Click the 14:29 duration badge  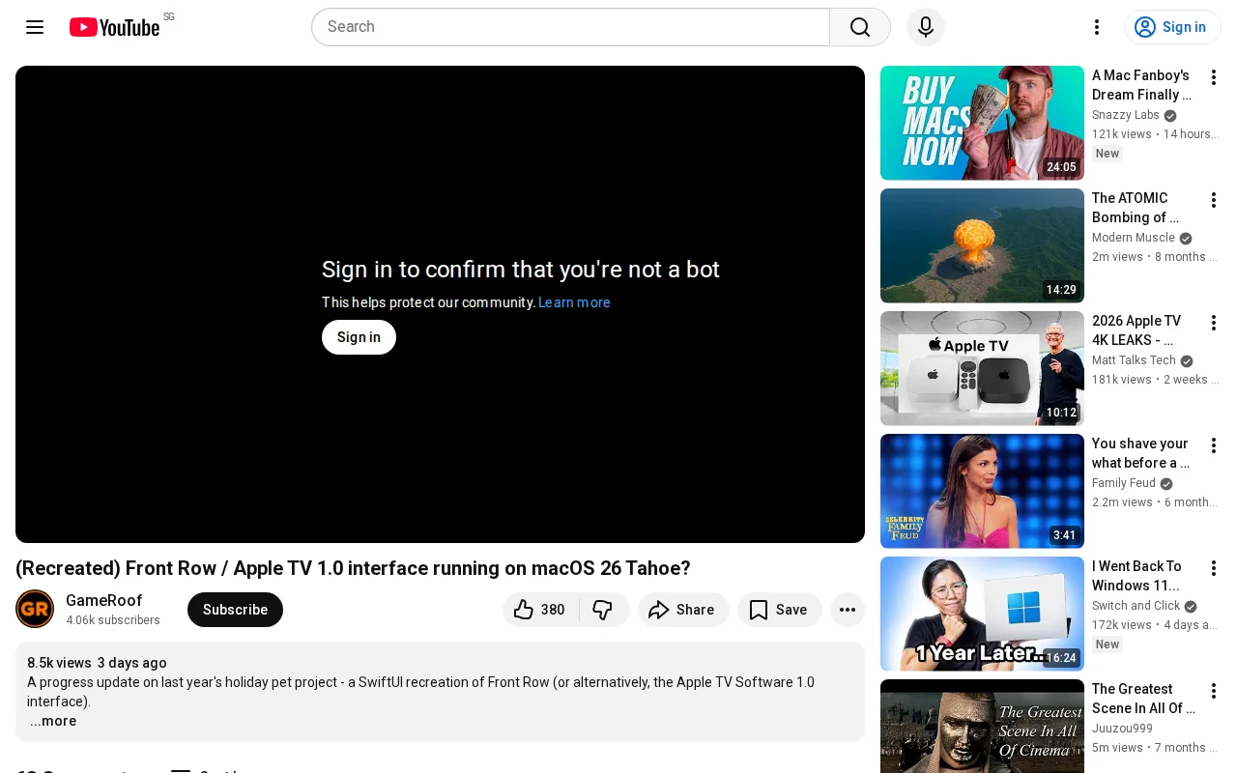coord(1061,290)
